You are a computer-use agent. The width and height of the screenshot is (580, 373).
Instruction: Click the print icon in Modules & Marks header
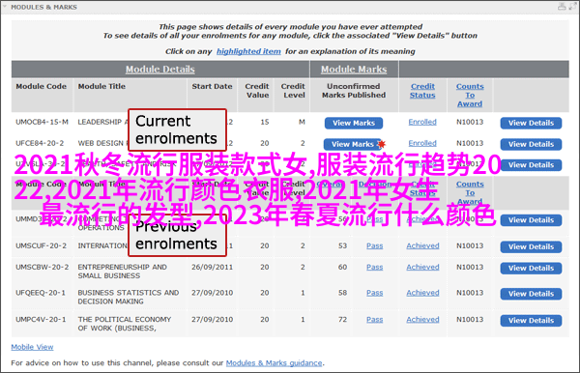(562, 7)
